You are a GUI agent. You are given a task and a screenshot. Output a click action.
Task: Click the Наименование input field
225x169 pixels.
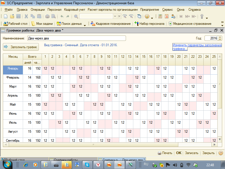point(76,38)
